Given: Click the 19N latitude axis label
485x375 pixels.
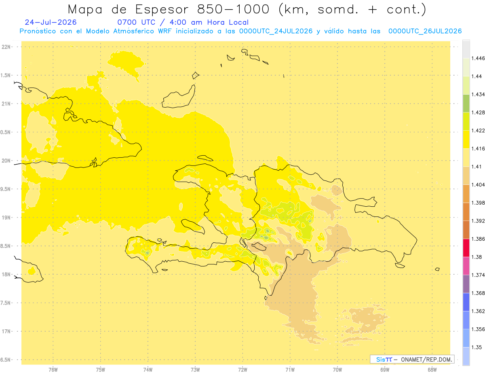Looking at the screenshot, I should pyautogui.click(x=6, y=217).
